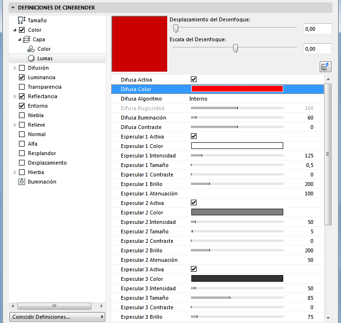The image size is (341, 323).
Task: Click the Escala del Desenfoque slider handle
Action: (235, 48)
